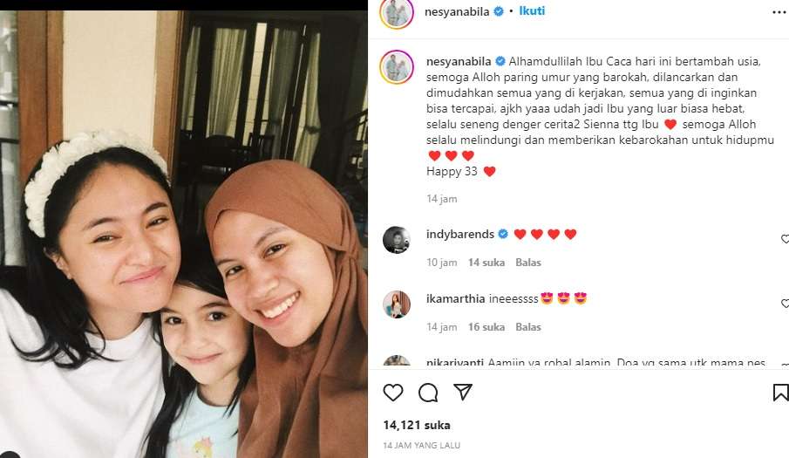Like ikamarthia comment heart
Viewport: 789px width, 458px height.
click(x=785, y=304)
